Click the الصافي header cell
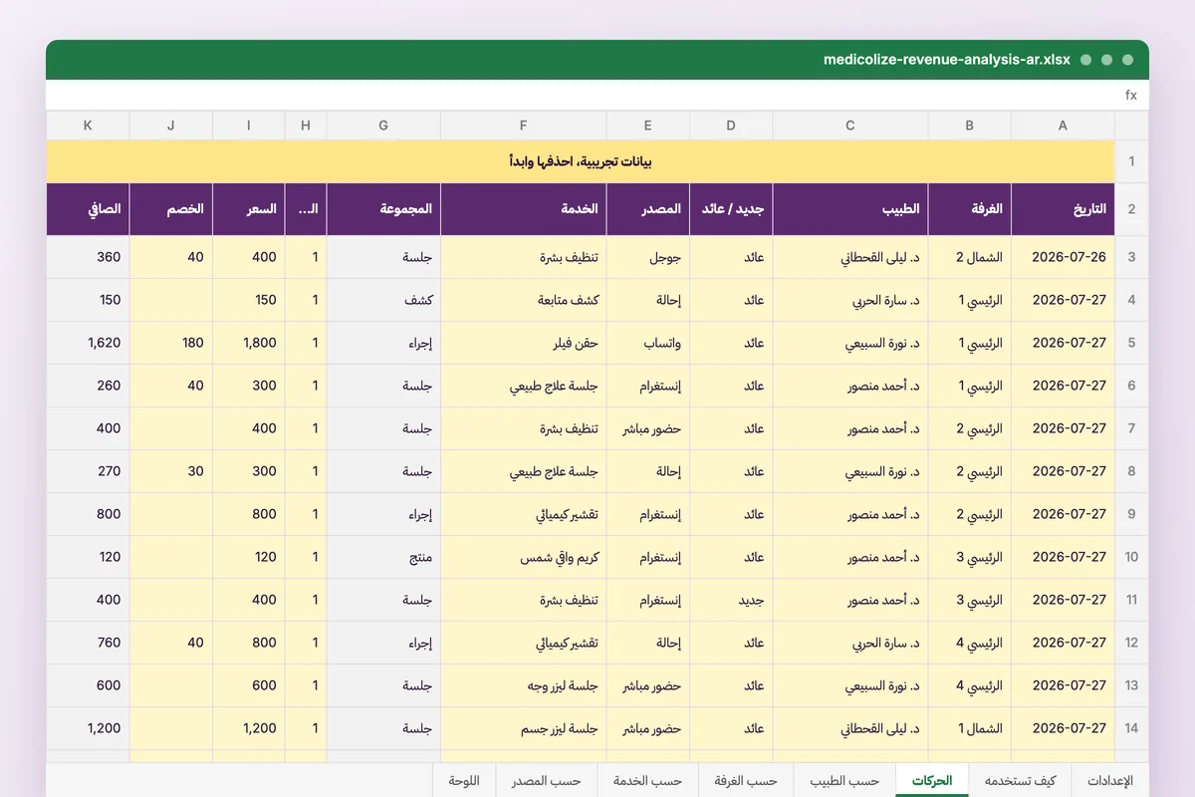The image size is (1195, 797). tap(88, 209)
